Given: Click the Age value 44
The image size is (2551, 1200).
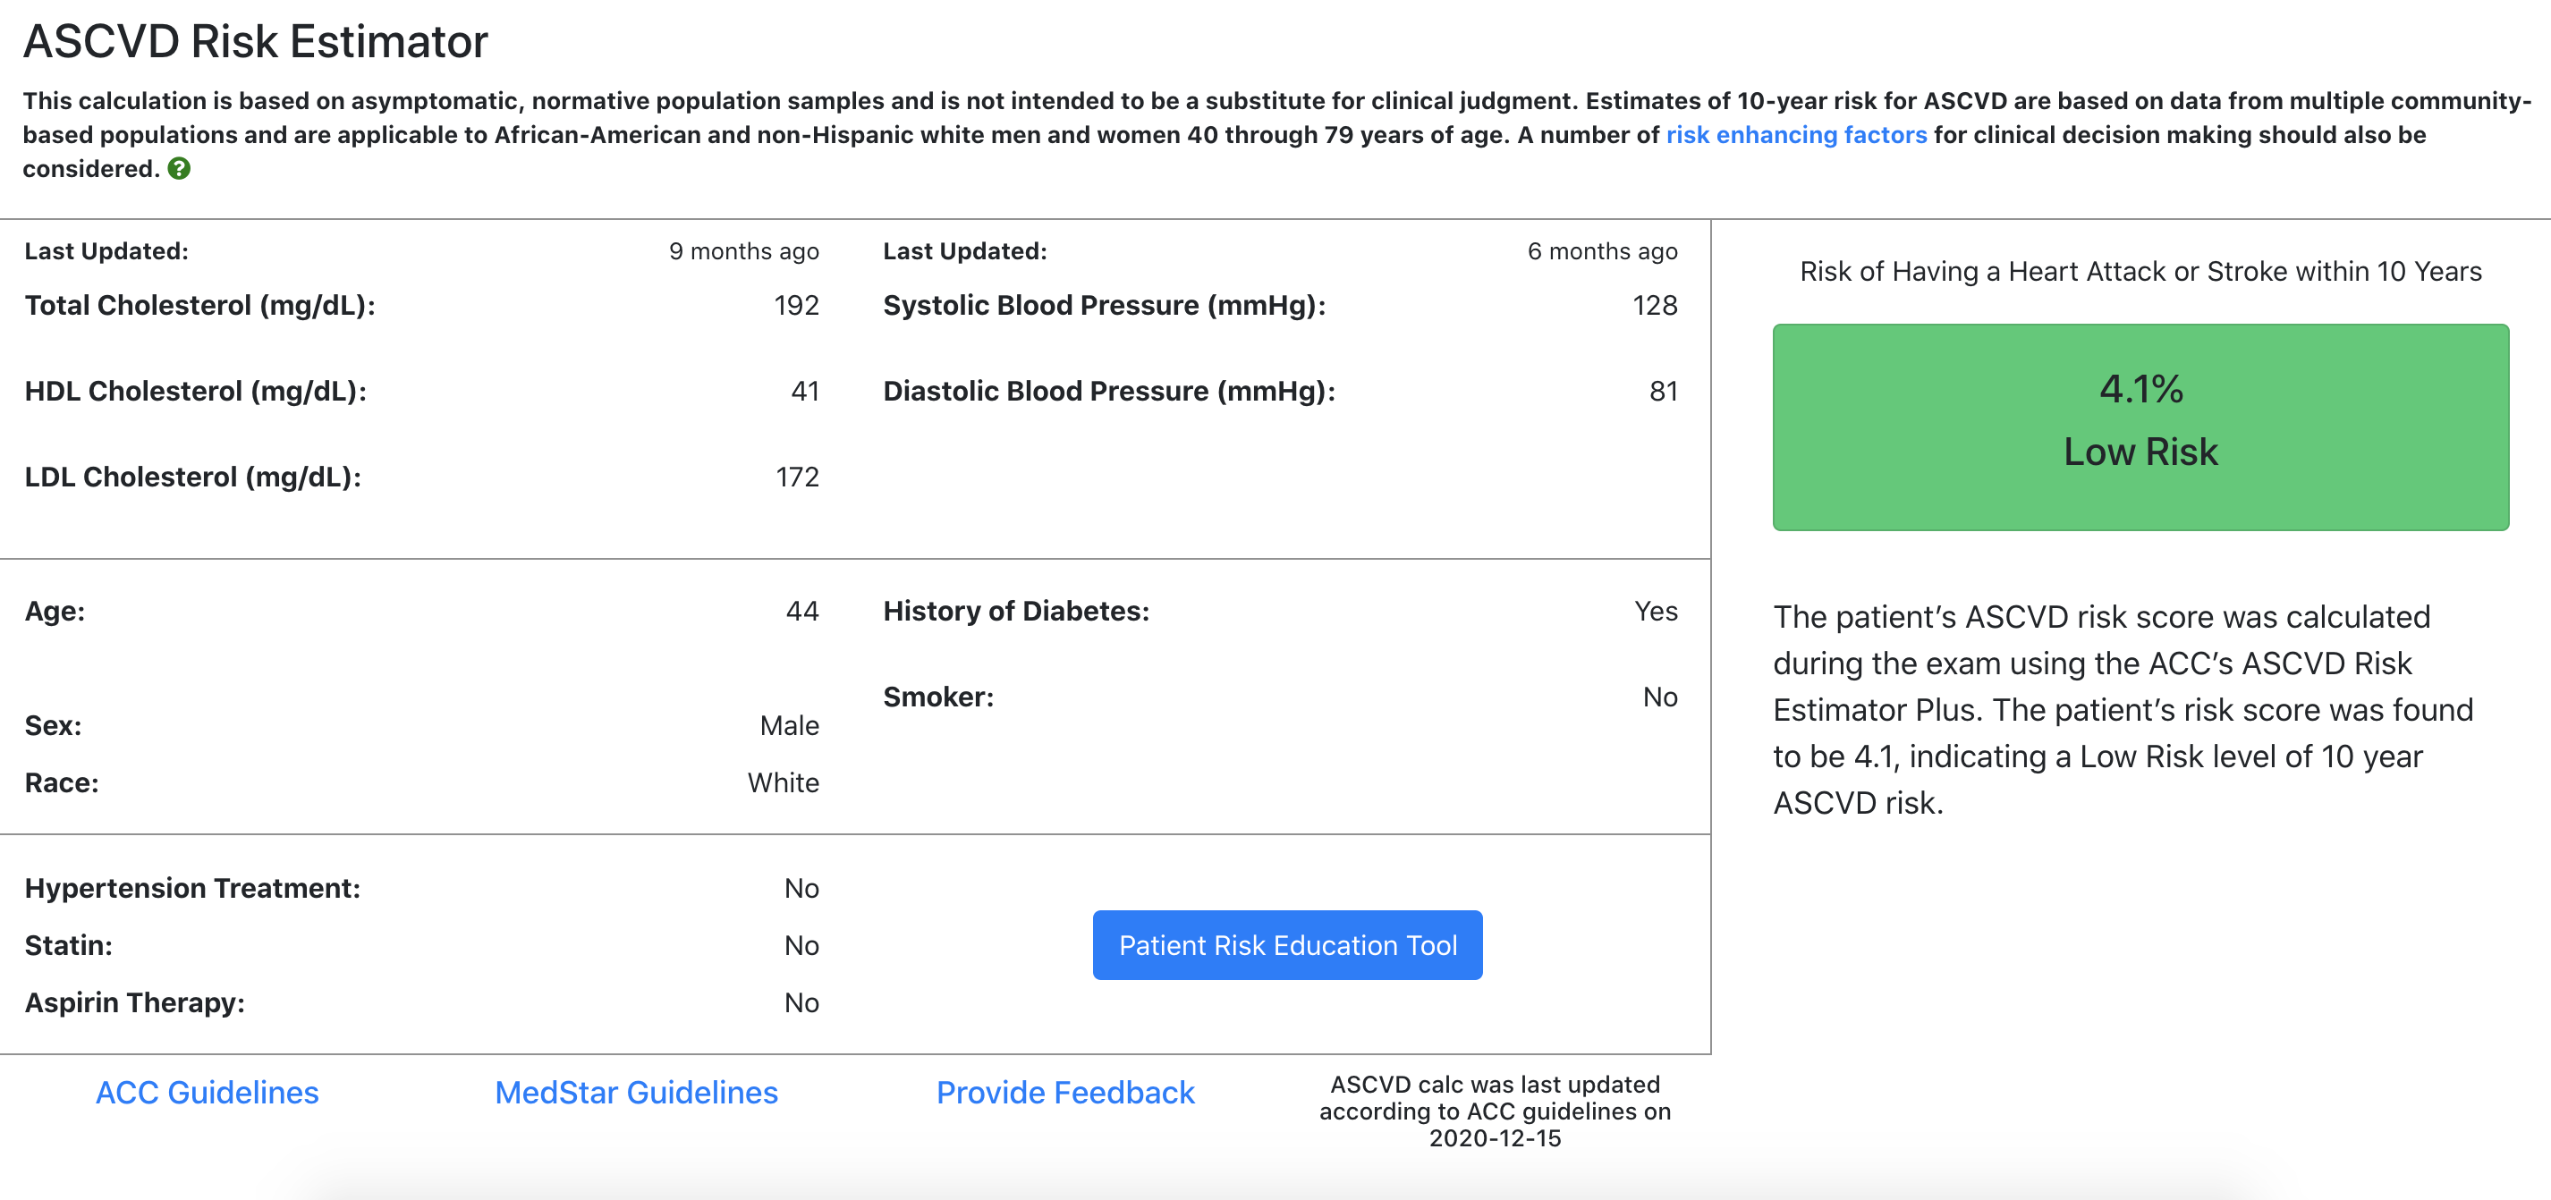Looking at the screenshot, I should [x=801, y=611].
